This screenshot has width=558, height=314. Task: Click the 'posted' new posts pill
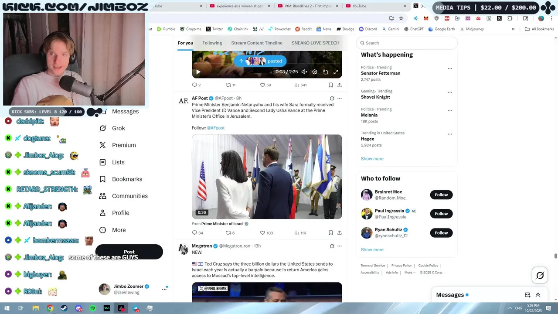tap(260, 61)
